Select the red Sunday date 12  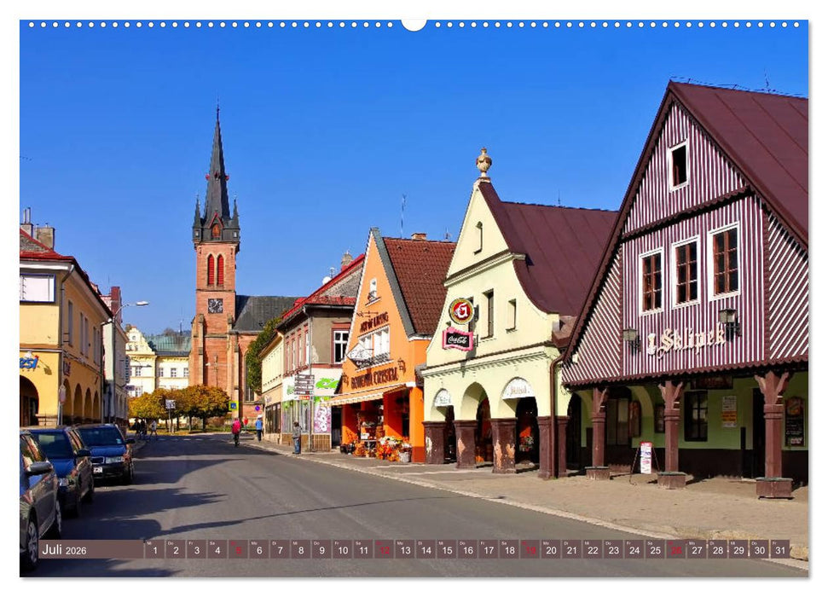coord(384,552)
